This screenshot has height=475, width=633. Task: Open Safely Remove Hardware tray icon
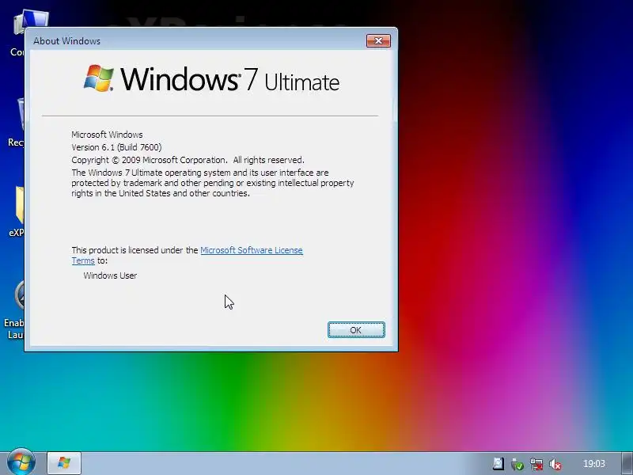click(517, 464)
